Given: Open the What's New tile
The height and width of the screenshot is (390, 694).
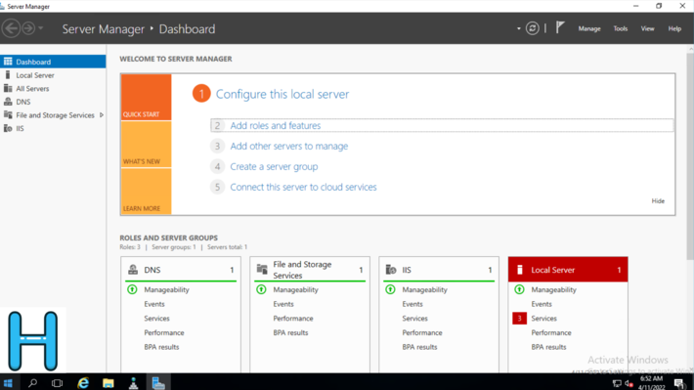Looking at the screenshot, I should (x=146, y=145).
